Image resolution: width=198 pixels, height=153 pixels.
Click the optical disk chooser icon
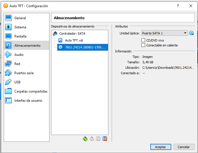[192, 33]
